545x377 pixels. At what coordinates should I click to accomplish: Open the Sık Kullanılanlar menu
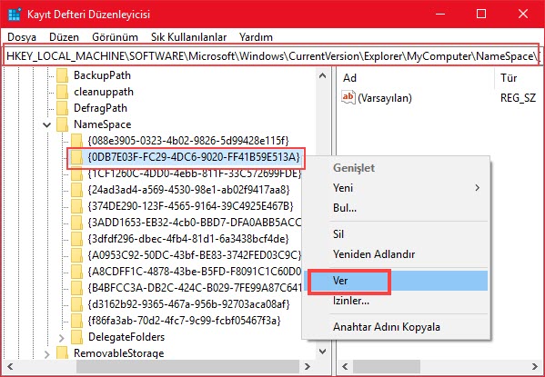(188, 37)
